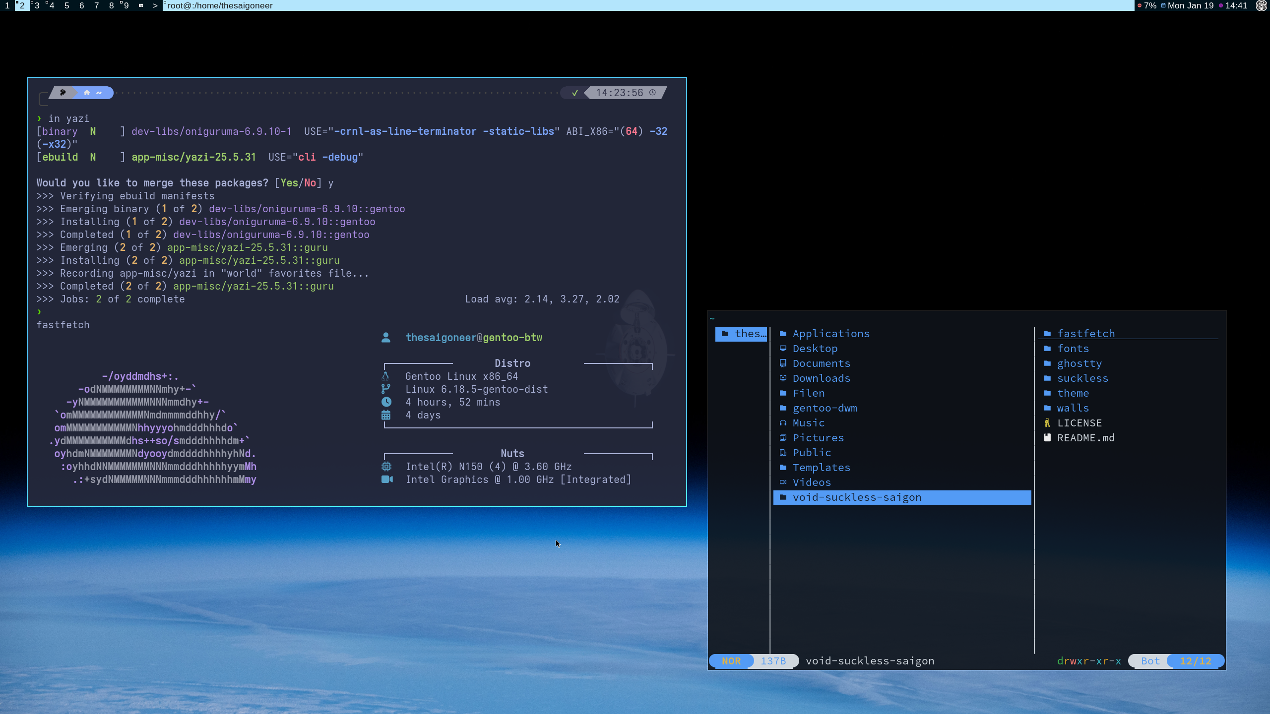Switch to workspace tag 9
The image size is (1270, 714).
[x=126, y=5]
